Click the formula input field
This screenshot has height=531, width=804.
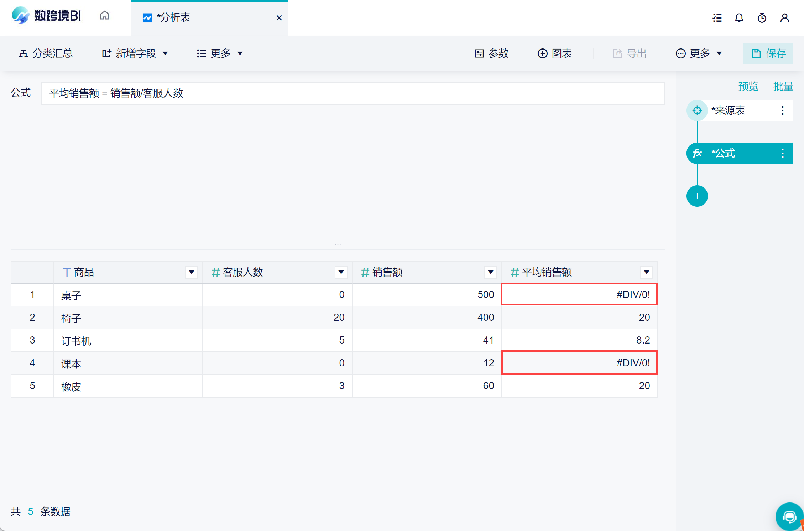(x=353, y=93)
